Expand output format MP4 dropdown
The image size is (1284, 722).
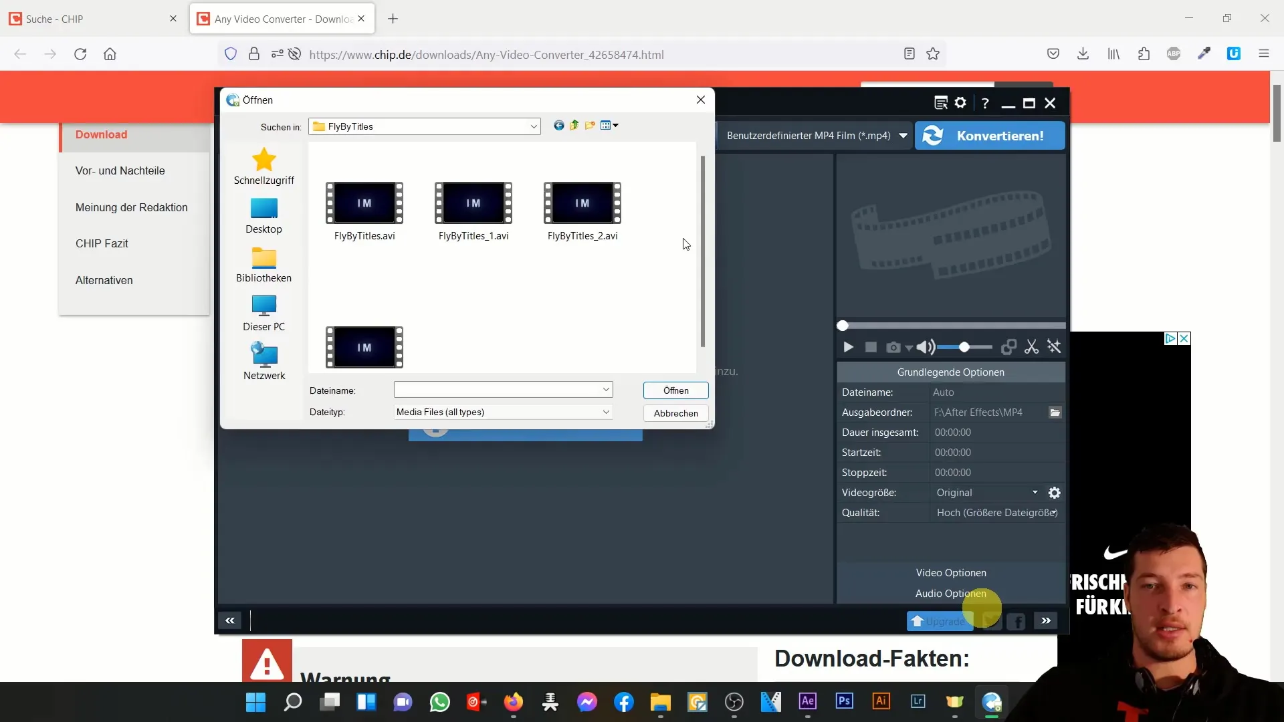click(902, 136)
